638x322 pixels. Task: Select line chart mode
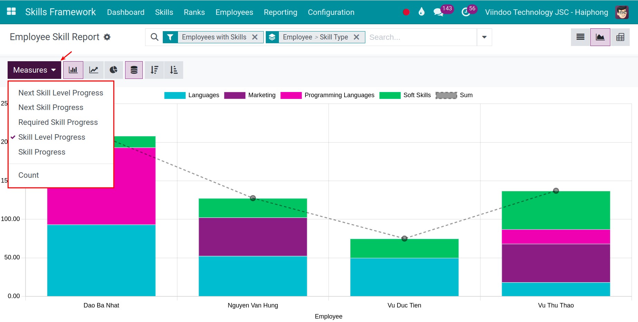pos(94,70)
